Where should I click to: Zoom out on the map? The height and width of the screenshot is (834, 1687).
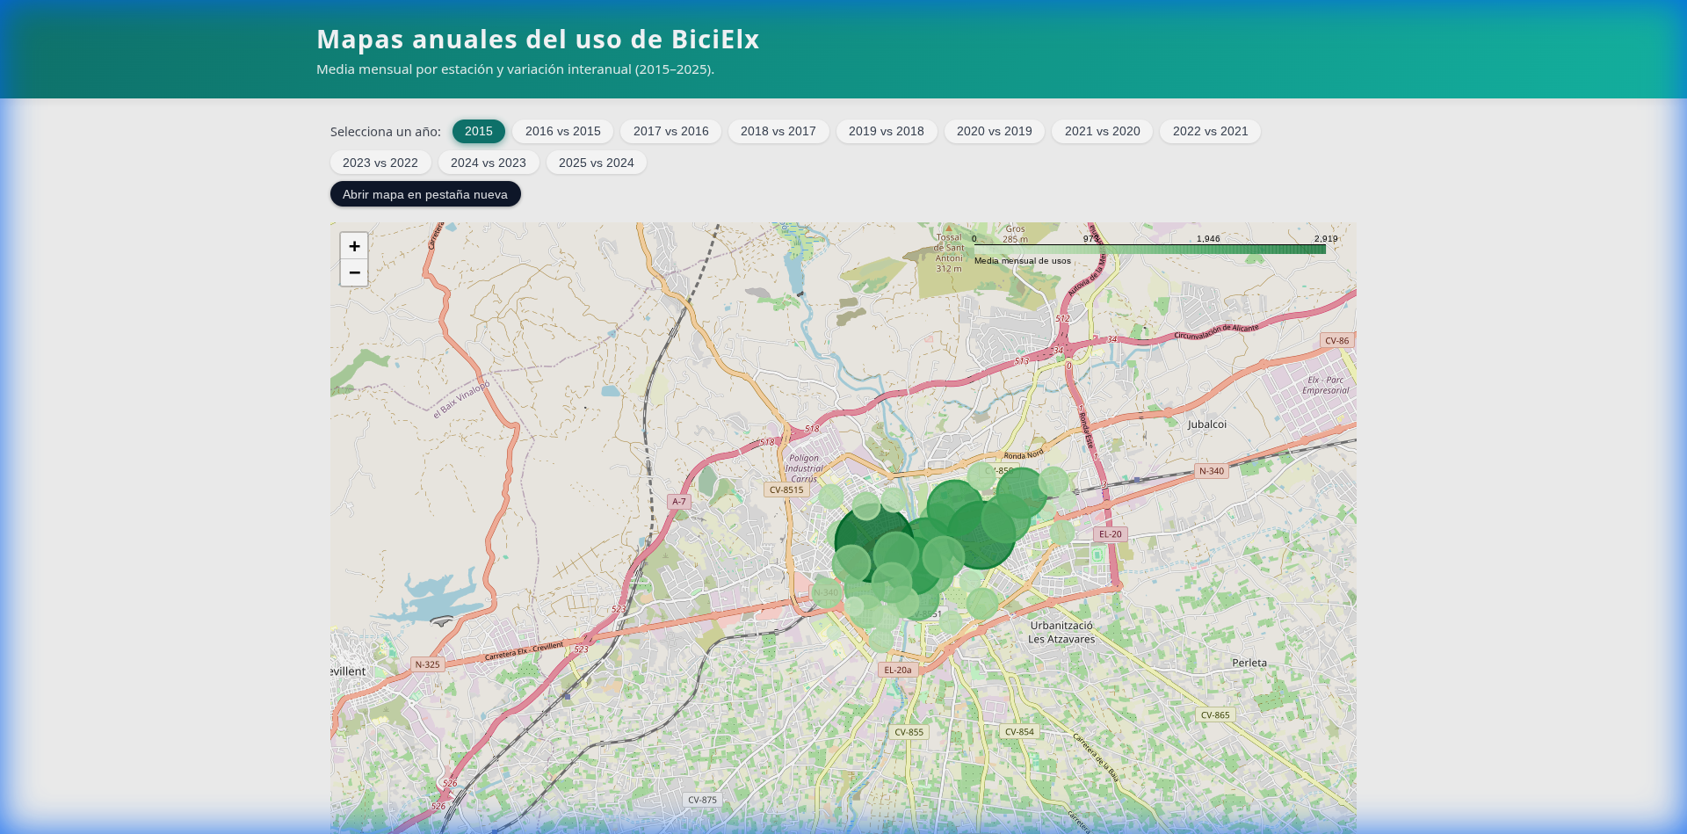[354, 272]
